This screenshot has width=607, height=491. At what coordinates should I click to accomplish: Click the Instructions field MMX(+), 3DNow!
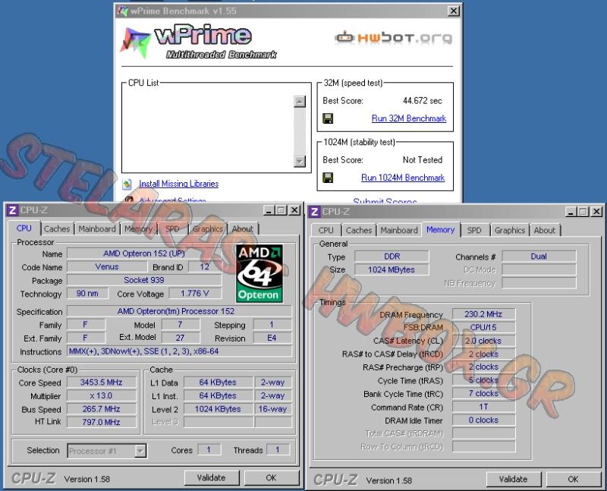(x=180, y=351)
